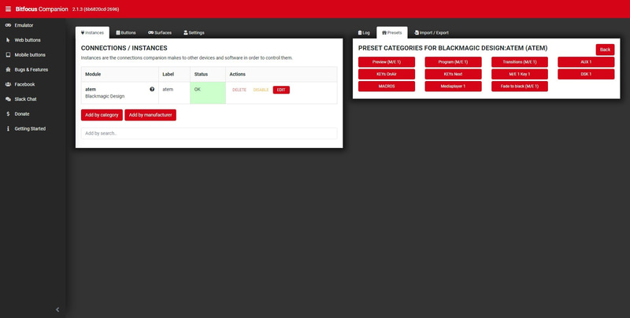Open the KEYs Next preset category
This screenshot has height=318, width=630.
[x=453, y=74]
